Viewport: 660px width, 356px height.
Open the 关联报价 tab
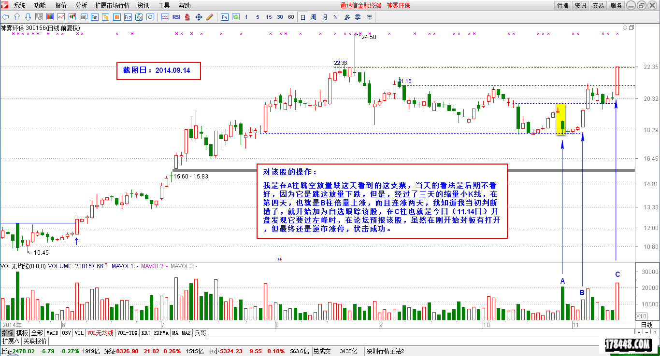click(35, 341)
